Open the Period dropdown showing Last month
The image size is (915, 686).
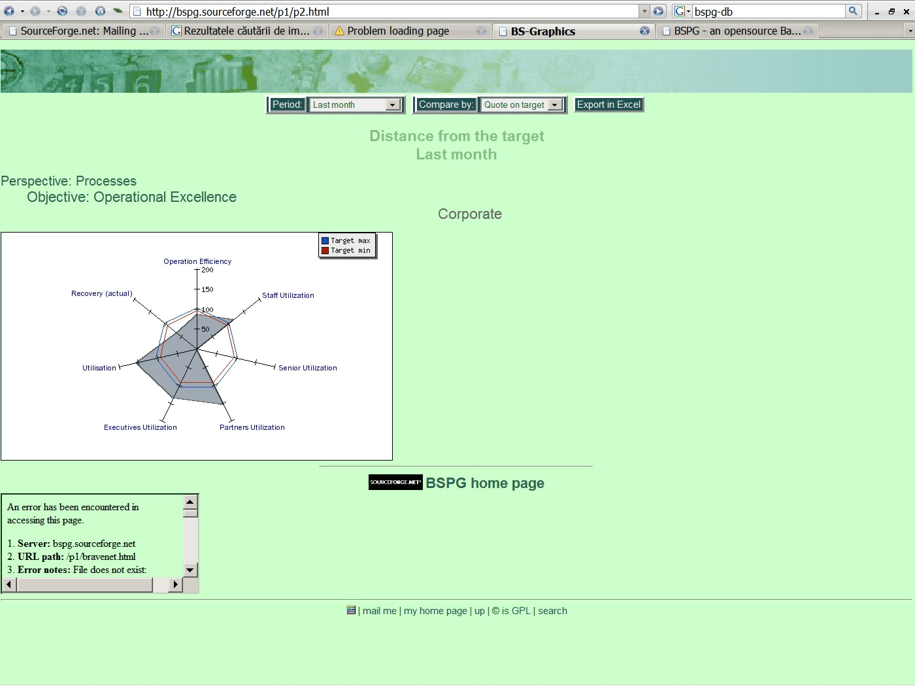(356, 105)
